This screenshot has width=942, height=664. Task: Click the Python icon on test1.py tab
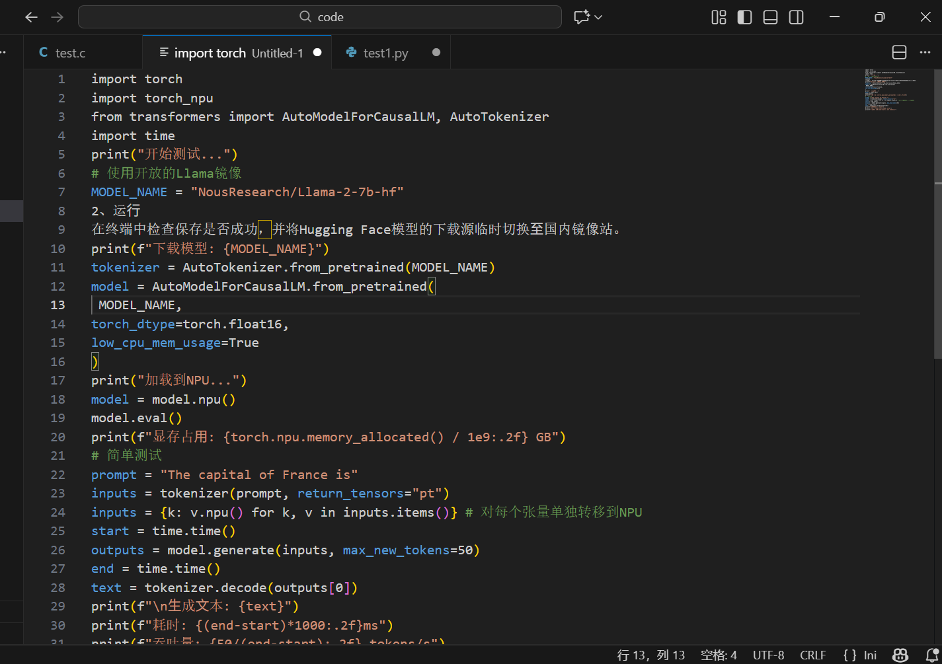[x=352, y=53]
